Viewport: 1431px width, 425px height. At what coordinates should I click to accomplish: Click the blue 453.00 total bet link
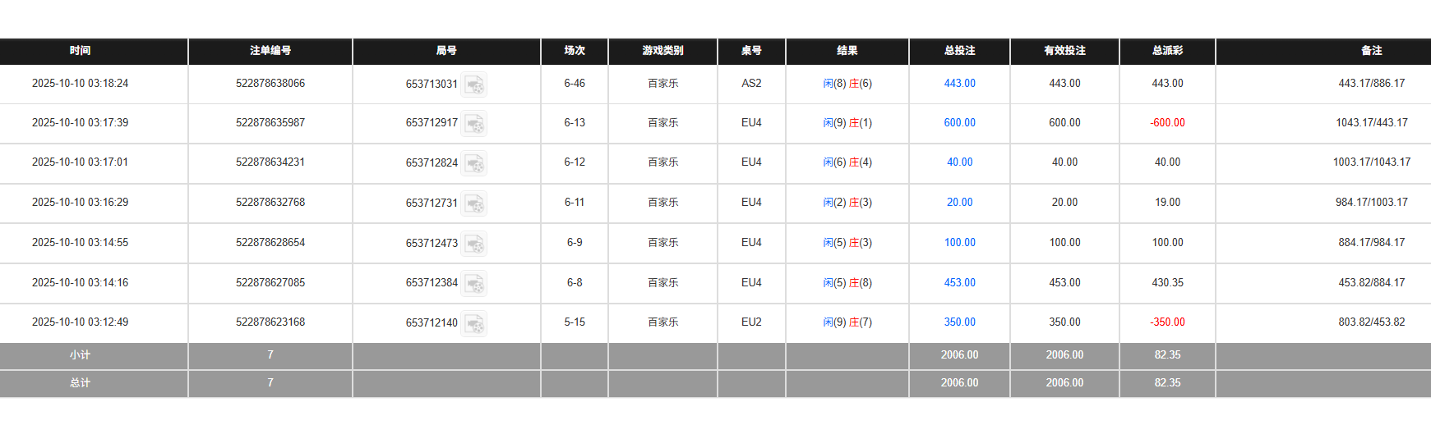(959, 283)
